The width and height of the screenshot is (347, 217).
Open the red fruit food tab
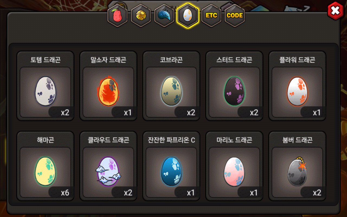click(x=117, y=16)
